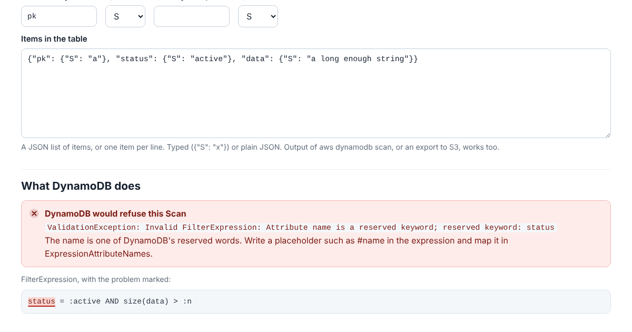The width and height of the screenshot is (632, 332).
Task: Click the 'FilterExpression, with the problem marked' caption
Action: point(96,279)
